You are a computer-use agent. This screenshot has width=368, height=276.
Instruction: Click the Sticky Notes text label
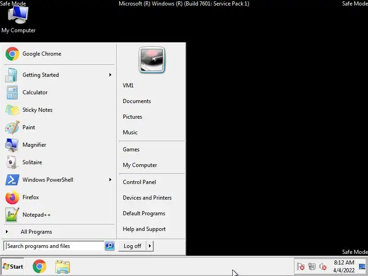click(37, 110)
